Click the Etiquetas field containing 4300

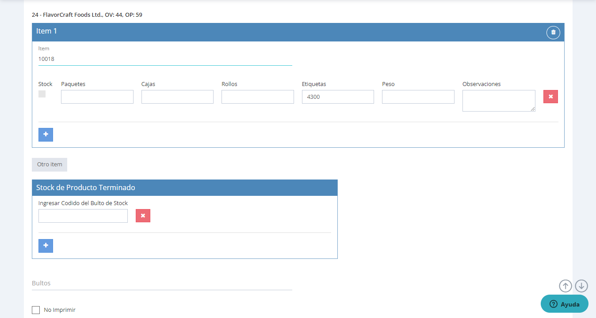pyautogui.click(x=338, y=97)
